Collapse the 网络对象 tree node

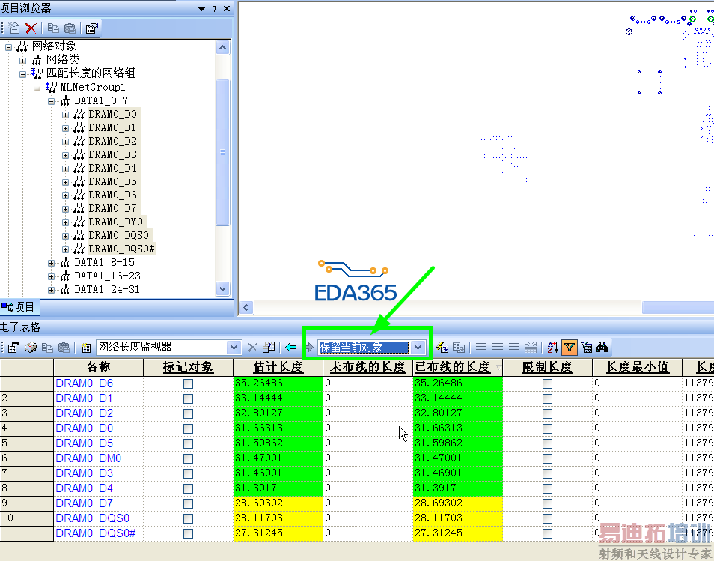tap(8, 47)
